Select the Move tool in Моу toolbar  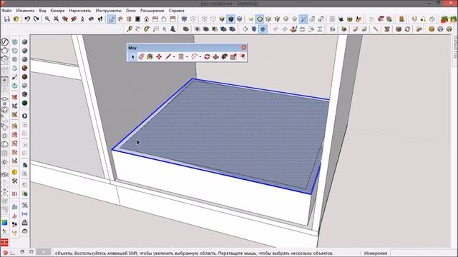click(x=159, y=57)
